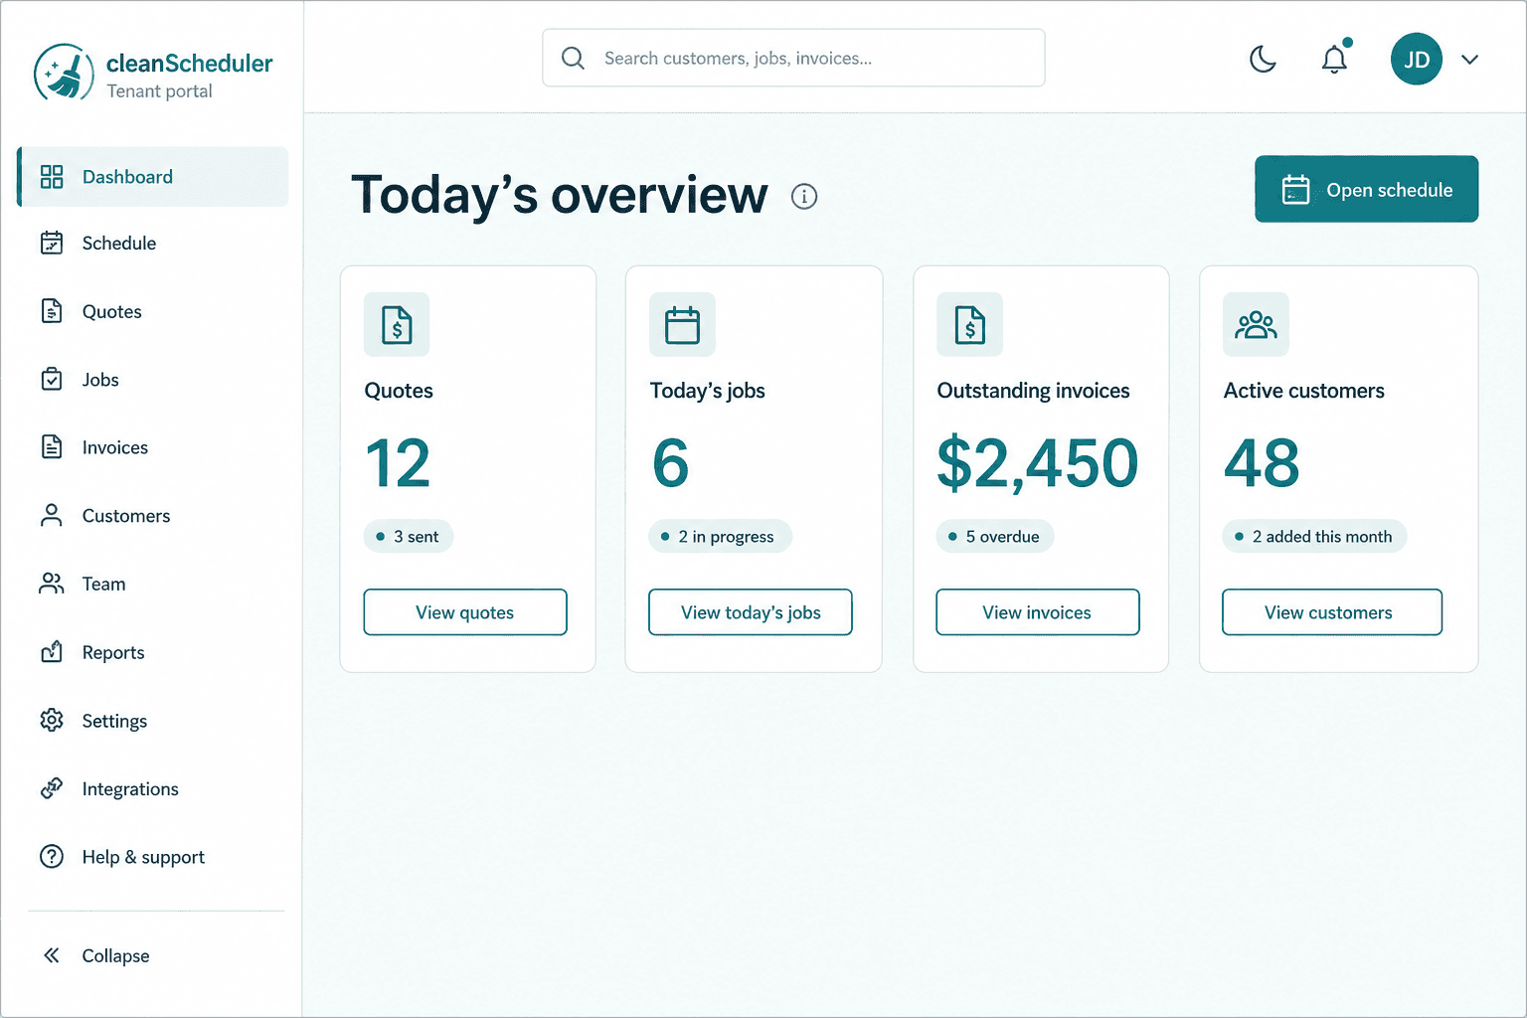
Task: Click the Today's overview heading
Action: click(560, 195)
